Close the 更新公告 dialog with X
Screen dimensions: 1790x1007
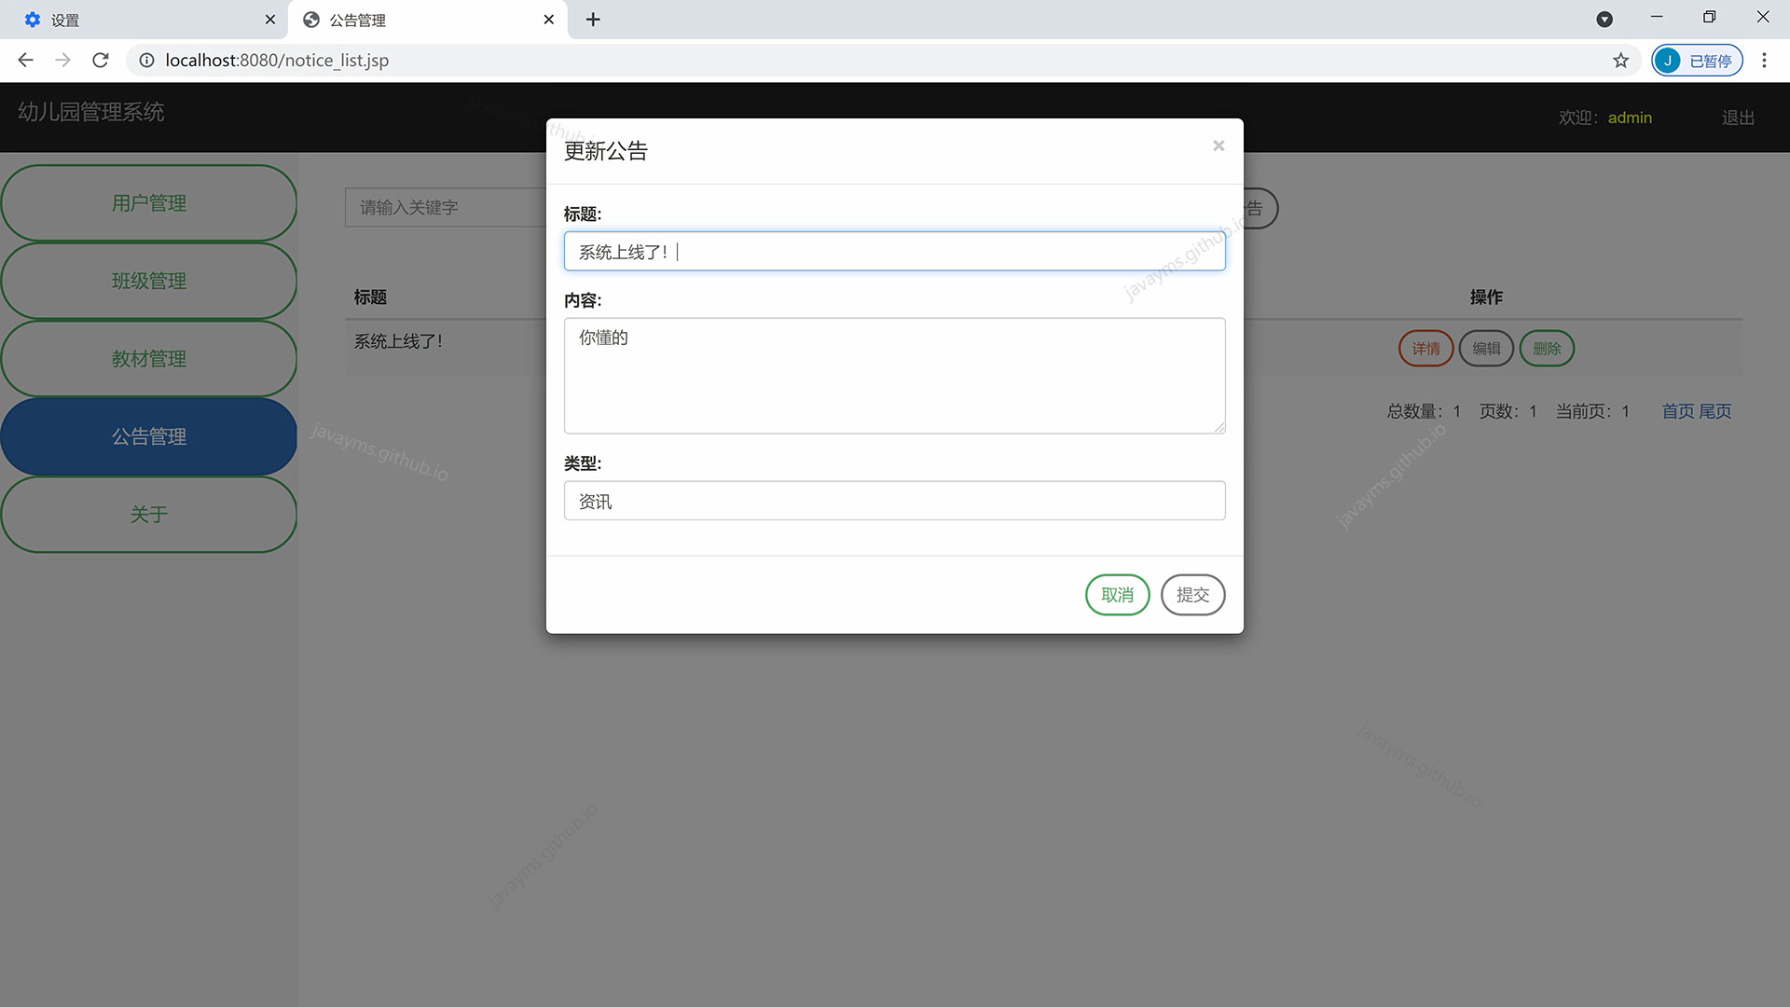tap(1218, 145)
